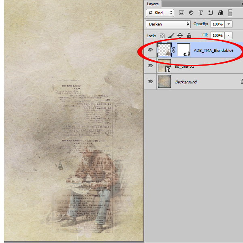Open the Darken blend mode dropdown

168,24
